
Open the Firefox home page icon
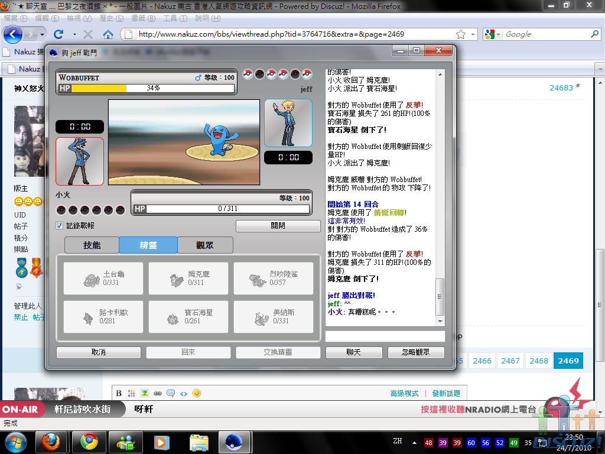(108, 34)
